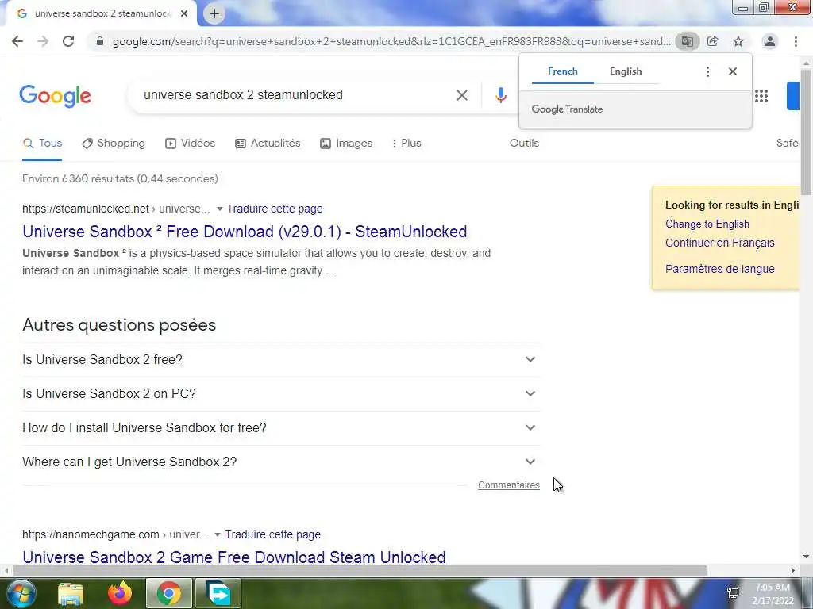813x609 pixels.
Task: Click the Chrome taskbar icon
Action: pyautogui.click(x=168, y=593)
